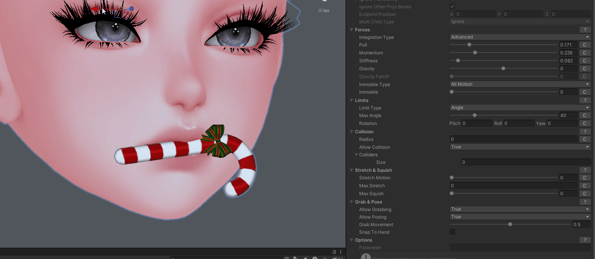Enable the Snap To Hand checkbox
Image resolution: width=595 pixels, height=259 pixels.
(452, 232)
